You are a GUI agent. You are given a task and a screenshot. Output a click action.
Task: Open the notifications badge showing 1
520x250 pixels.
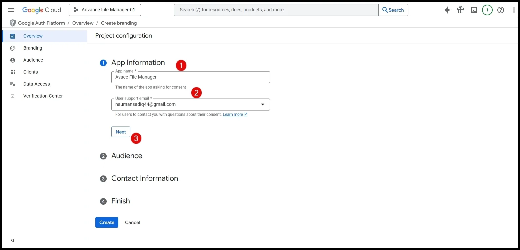pos(487,10)
